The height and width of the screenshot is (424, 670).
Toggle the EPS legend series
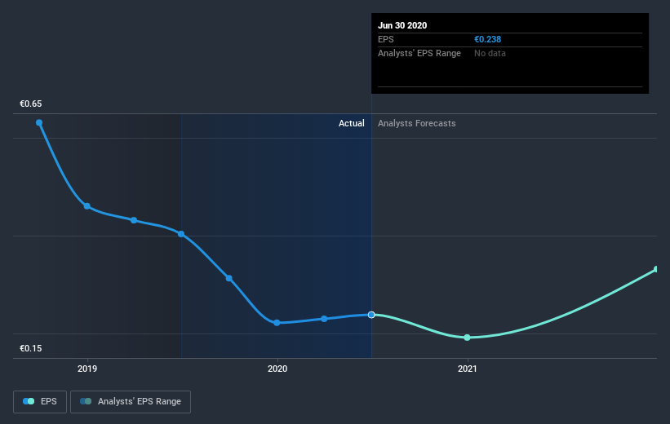click(40, 401)
